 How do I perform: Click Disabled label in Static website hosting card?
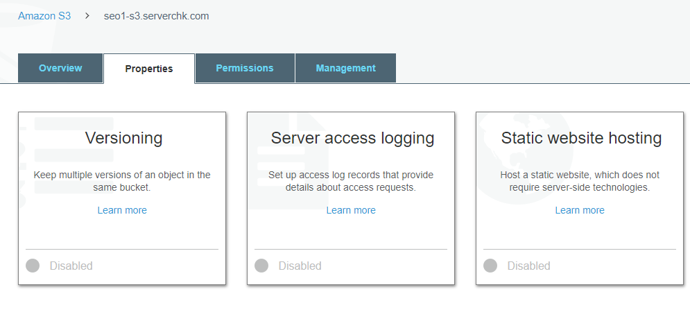pyautogui.click(x=529, y=266)
